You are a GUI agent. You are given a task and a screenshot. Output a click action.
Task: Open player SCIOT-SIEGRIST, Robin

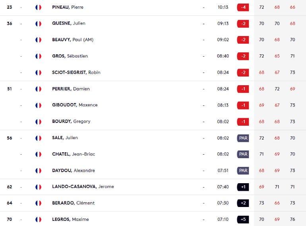(x=76, y=73)
